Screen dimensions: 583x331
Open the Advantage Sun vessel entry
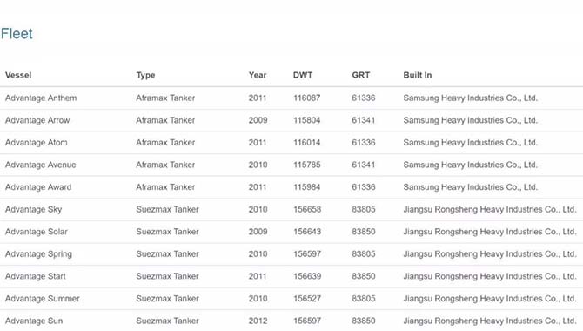click(34, 321)
